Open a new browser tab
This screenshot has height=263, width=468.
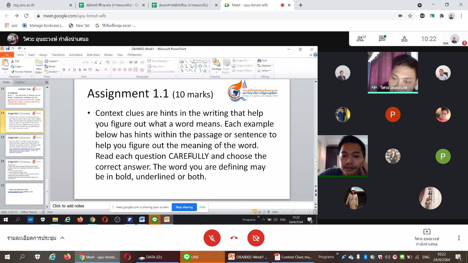point(301,5)
